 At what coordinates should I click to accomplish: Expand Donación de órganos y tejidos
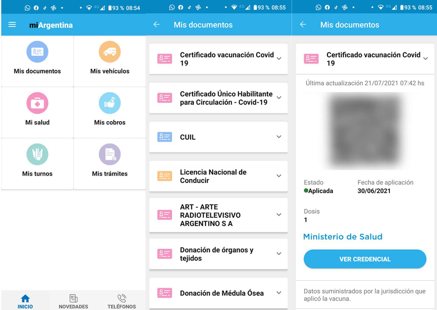pyautogui.click(x=279, y=254)
